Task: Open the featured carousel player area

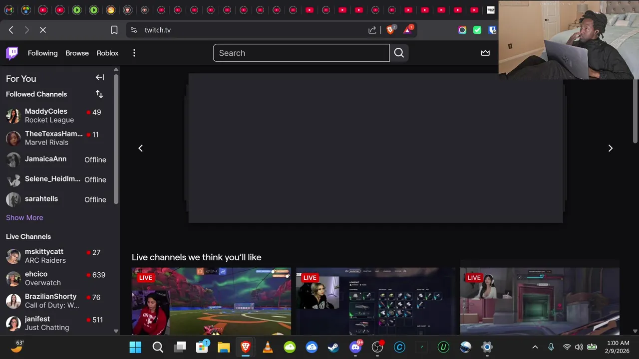Action: click(375, 148)
